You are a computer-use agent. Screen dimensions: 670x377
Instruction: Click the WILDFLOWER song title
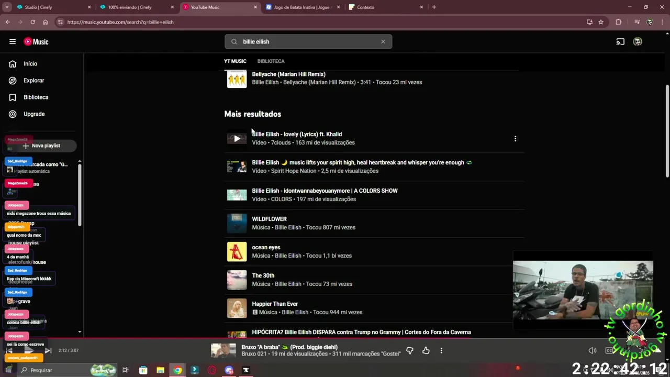tap(269, 219)
